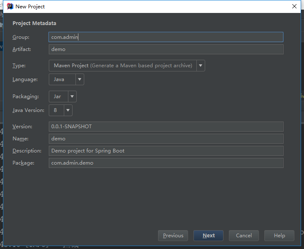Image resolution: width=304 pixels, height=249 pixels.
Task: Click the Package label
Action: (x=23, y=163)
